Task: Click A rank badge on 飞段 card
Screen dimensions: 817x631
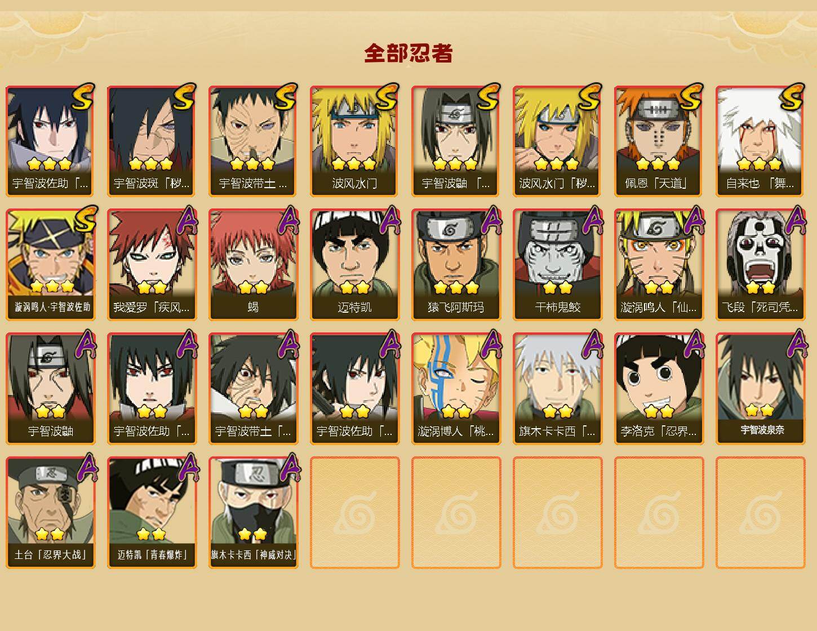Action: pyautogui.click(x=796, y=220)
